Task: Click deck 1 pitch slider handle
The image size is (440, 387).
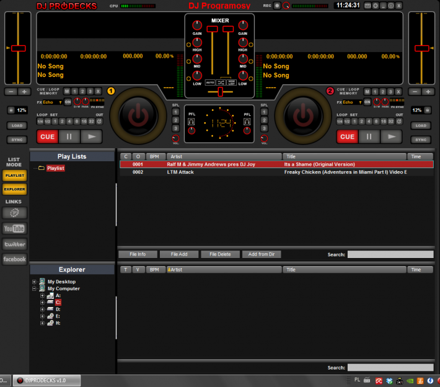Action: click(19, 48)
